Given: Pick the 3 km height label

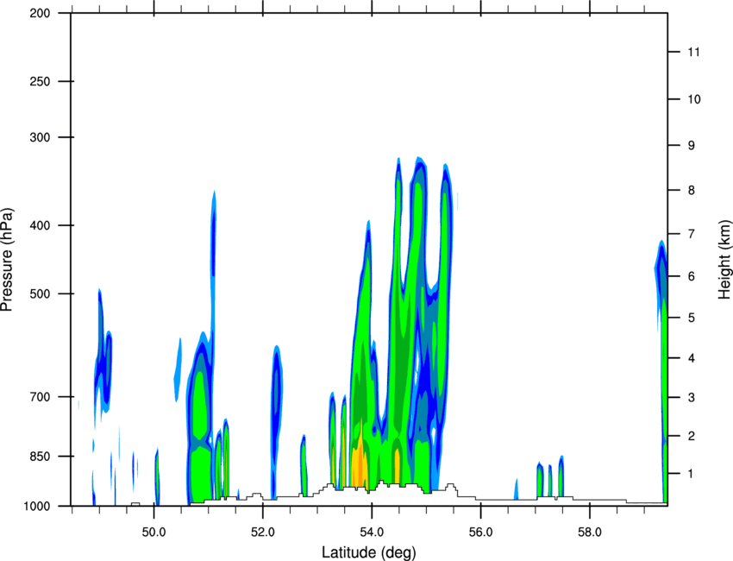Looking at the screenshot, I should tap(692, 398).
